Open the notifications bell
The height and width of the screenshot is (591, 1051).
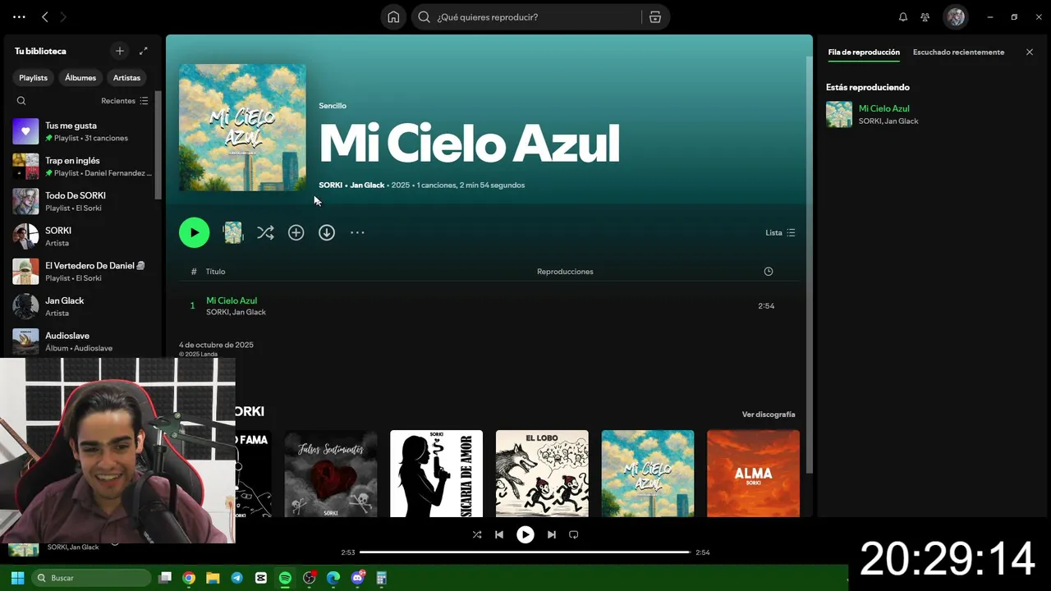tap(903, 17)
